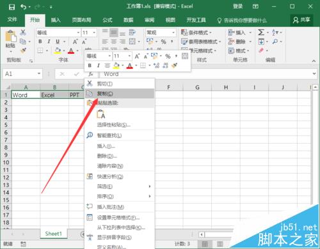Click percent style in the ribbon number group
The width and height of the screenshot is (320, 249).
(x=163, y=41)
